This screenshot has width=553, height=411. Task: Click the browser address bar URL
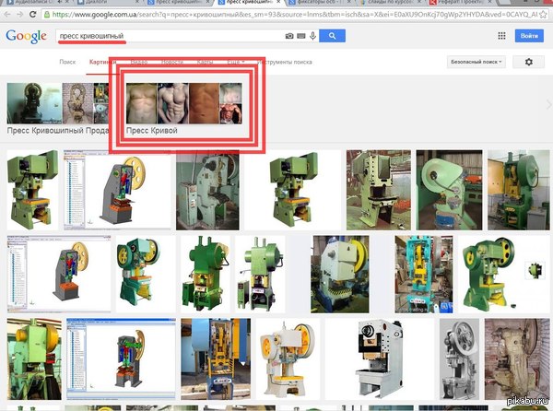pos(276,16)
